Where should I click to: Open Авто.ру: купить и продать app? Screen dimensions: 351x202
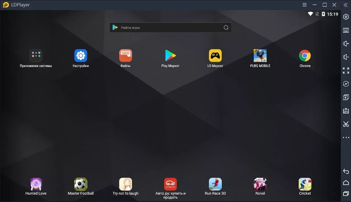(170, 184)
